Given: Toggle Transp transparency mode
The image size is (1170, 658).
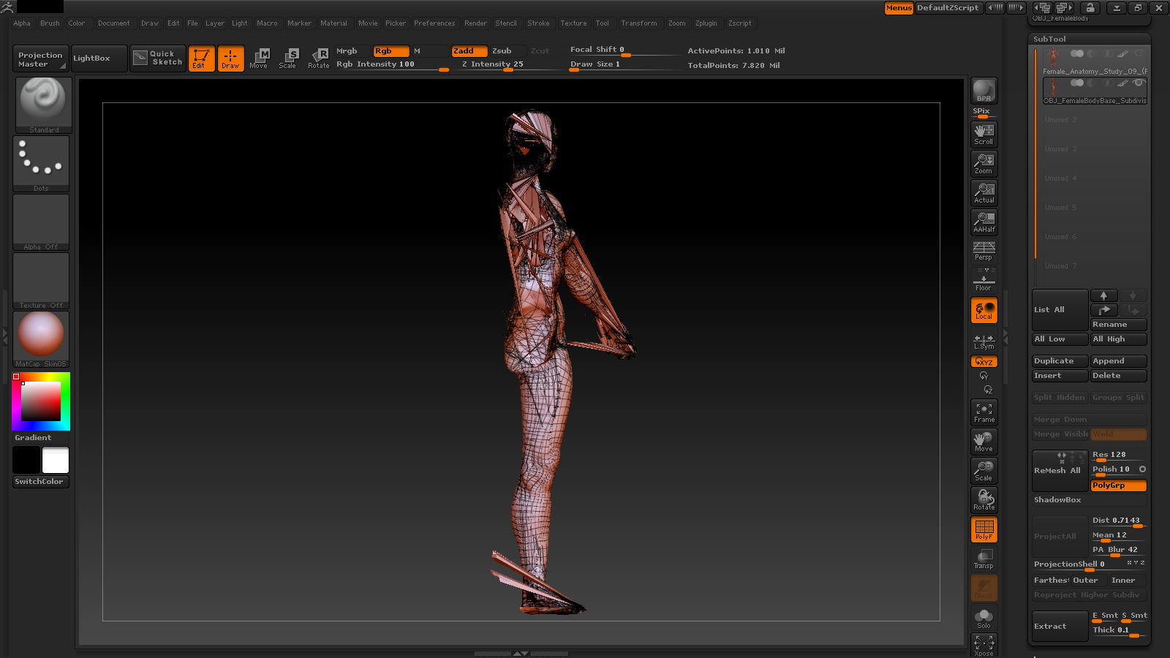Looking at the screenshot, I should [x=984, y=559].
